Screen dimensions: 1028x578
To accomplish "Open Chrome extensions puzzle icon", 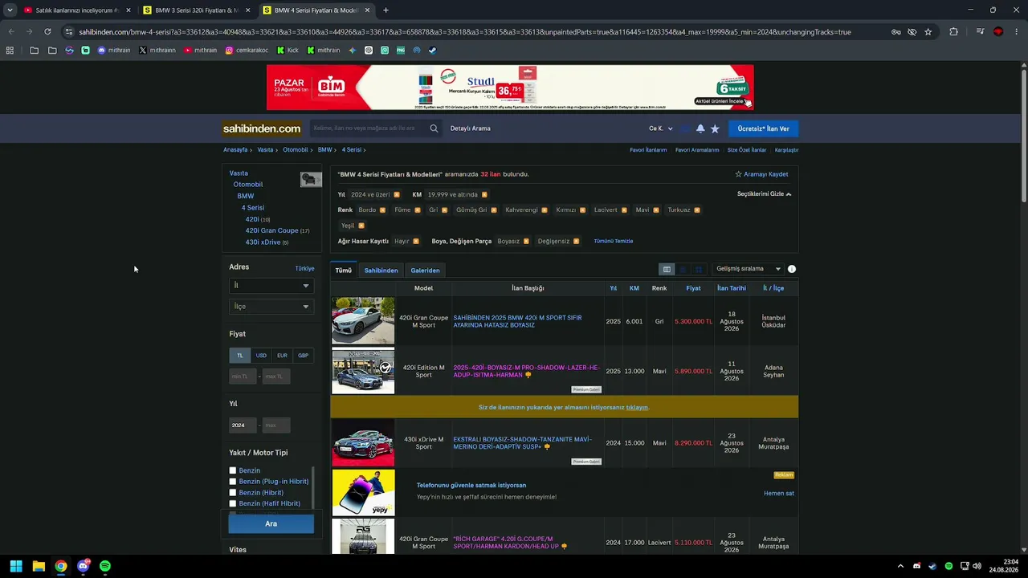I will pos(953,32).
